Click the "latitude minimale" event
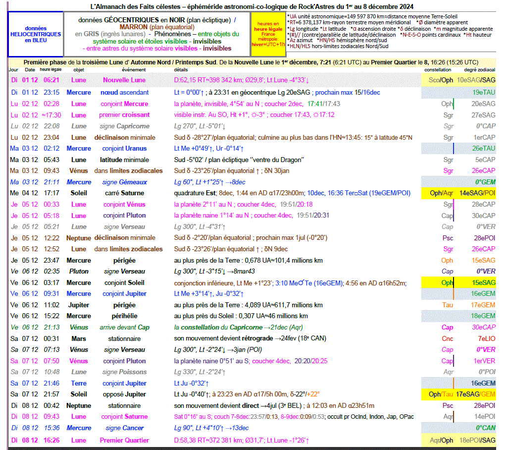 (124, 160)
